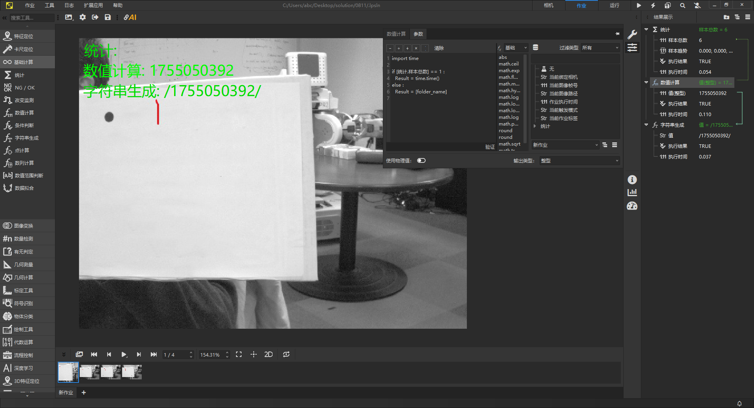The height and width of the screenshot is (408, 754).
Task: Switch to the 相机 tab
Action: (548, 5)
